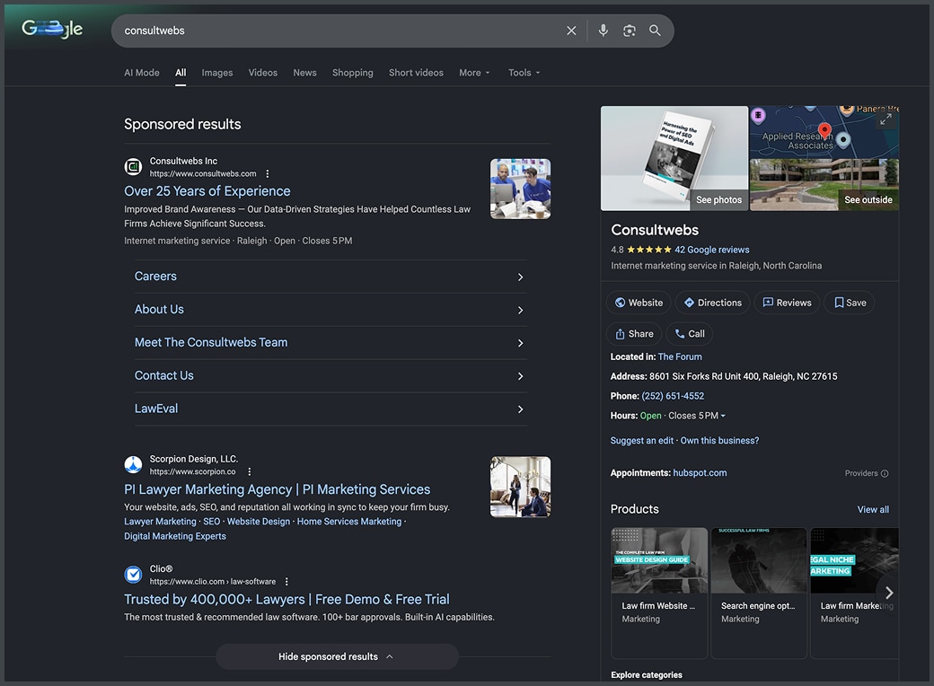
Task: Save the Consultwebs business listing
Action: point(848,302)
